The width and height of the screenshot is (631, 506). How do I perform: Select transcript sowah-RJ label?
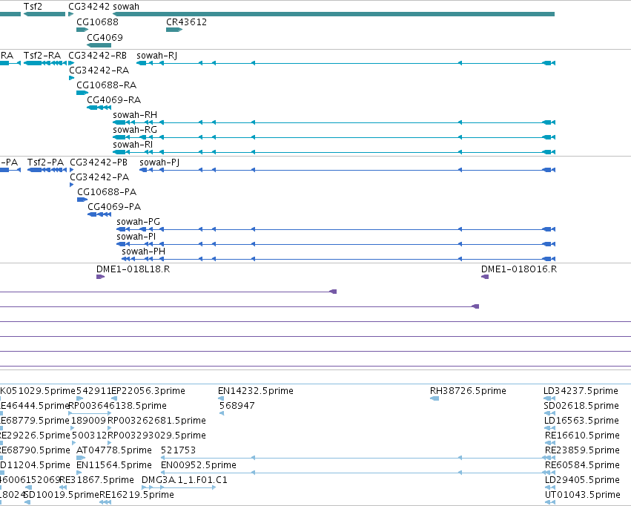pyautogui.click(x=157, y=55)
